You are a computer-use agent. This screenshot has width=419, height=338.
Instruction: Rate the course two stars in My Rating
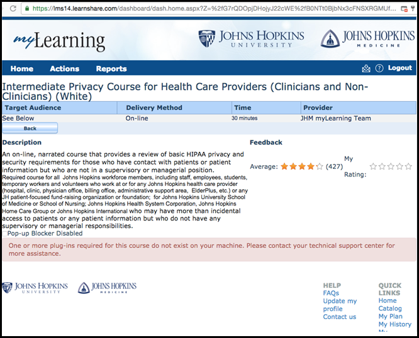382,166
